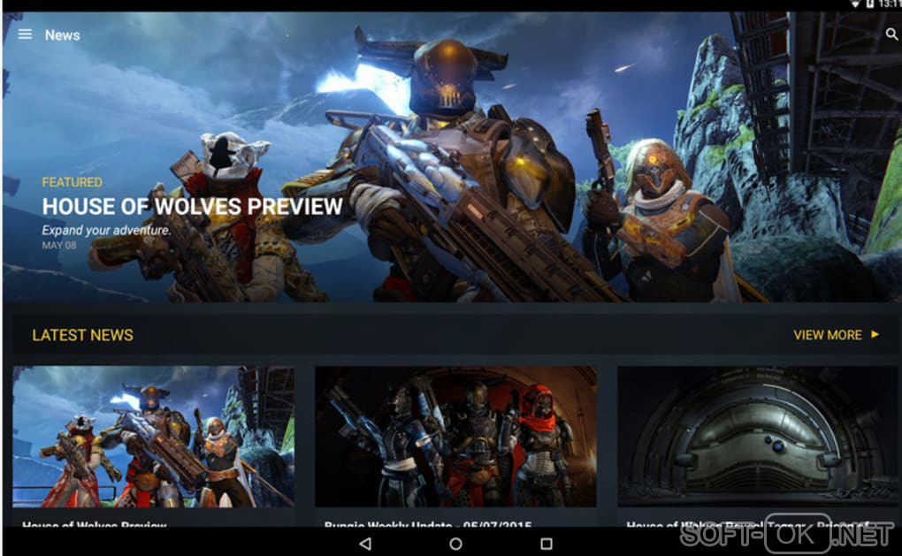Tap the Android recent apps square
The width and height of the screenshot is (902, 556).
(547, 544)
